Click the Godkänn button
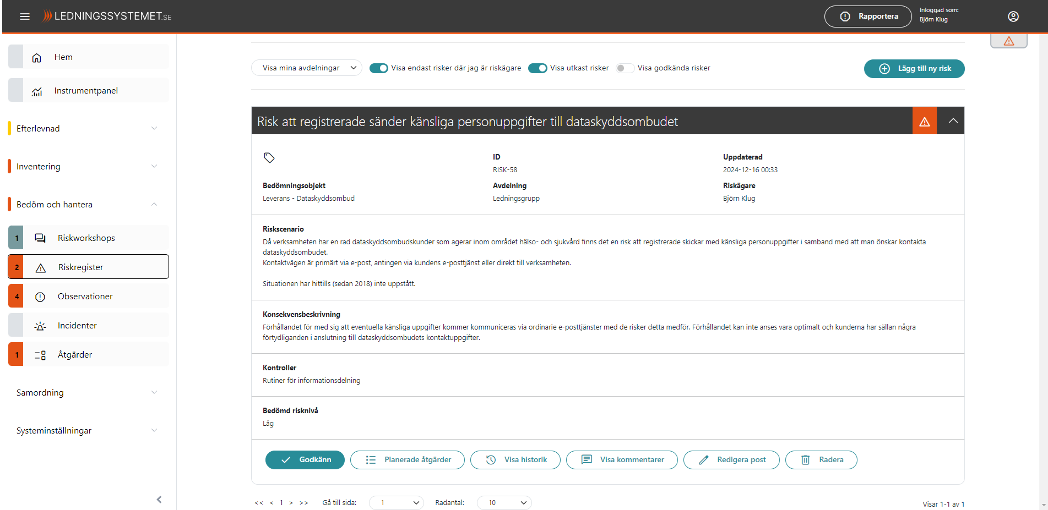Image resolution: width=1048 pixels, height=510 pixels. 305,460
